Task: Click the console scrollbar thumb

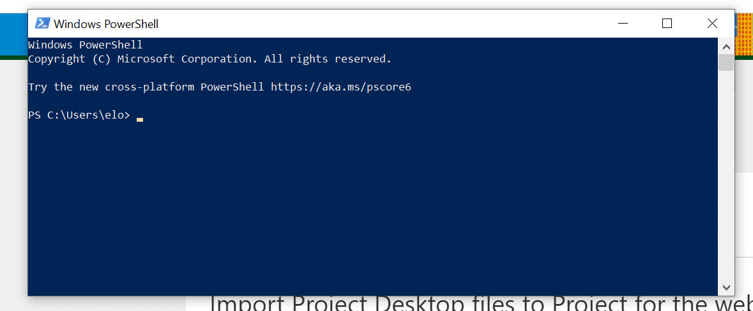Action: [726, 62]
